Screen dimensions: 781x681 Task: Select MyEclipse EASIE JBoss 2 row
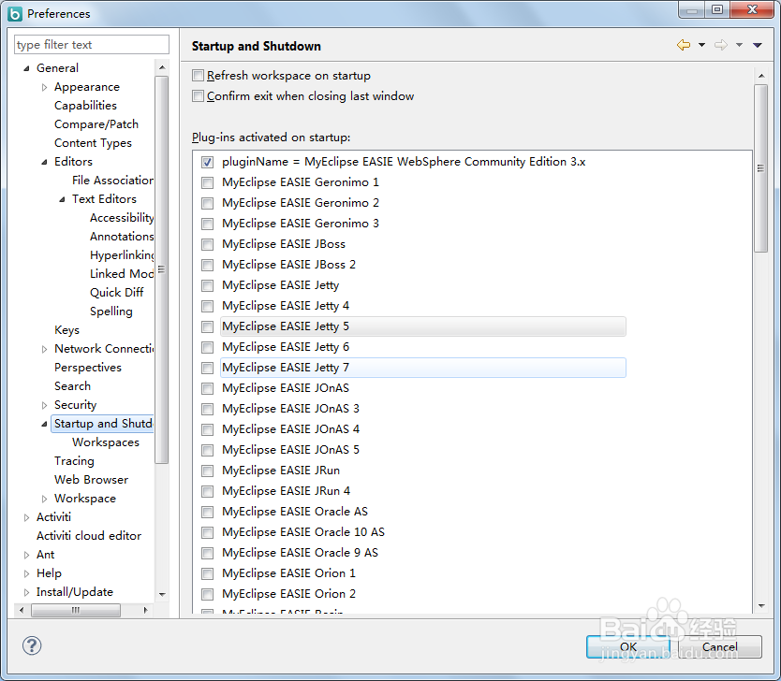point(288,265)
